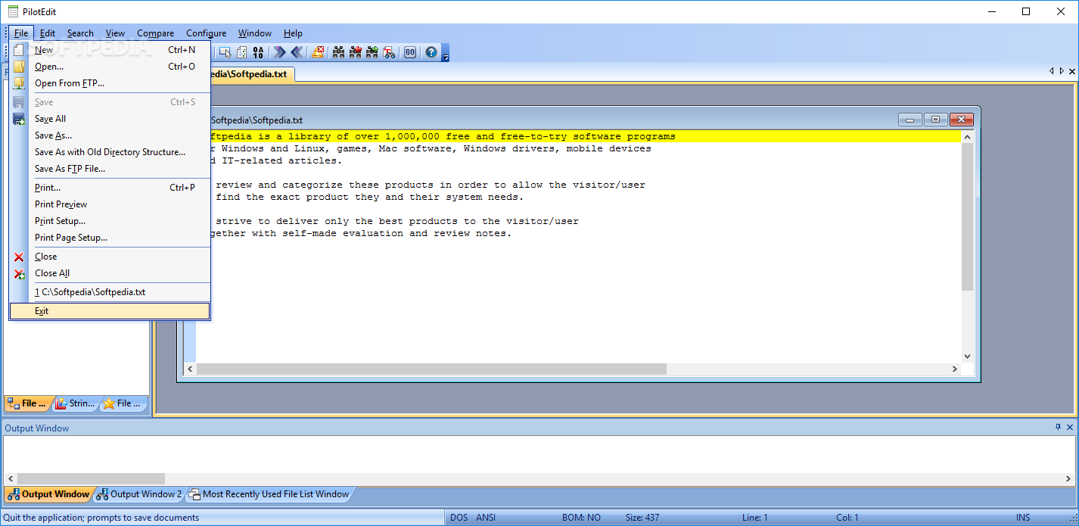Open help via blue question mark icon

431,52
